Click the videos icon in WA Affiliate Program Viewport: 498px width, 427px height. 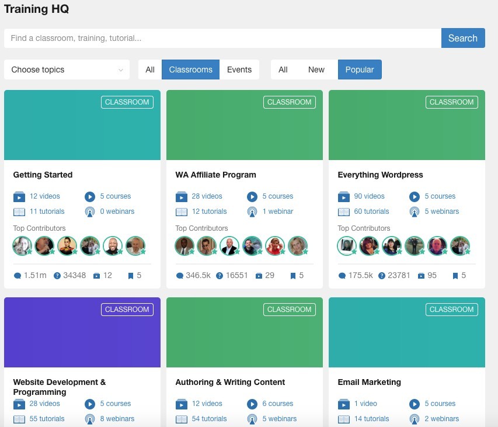(182, 197)
